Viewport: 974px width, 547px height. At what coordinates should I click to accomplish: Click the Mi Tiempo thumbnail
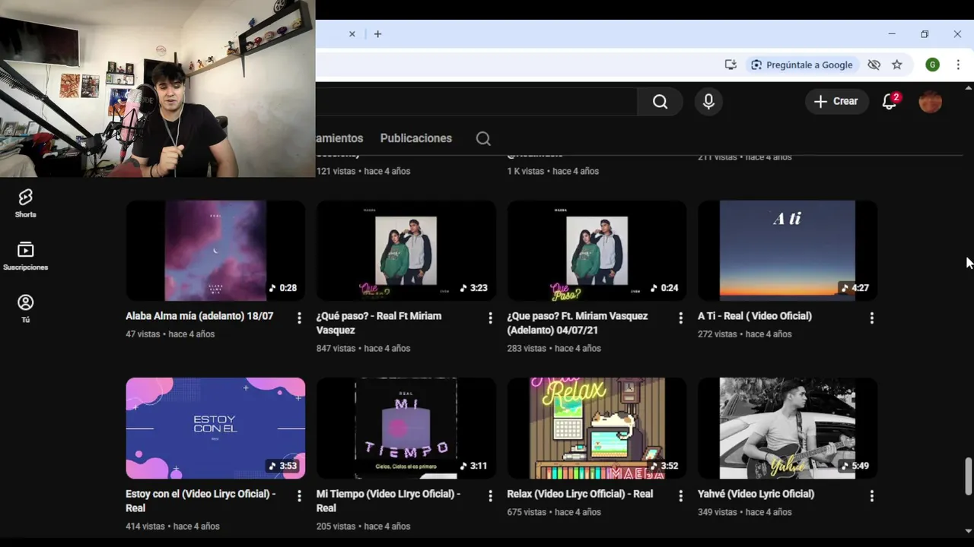click(x=406, y=428)
